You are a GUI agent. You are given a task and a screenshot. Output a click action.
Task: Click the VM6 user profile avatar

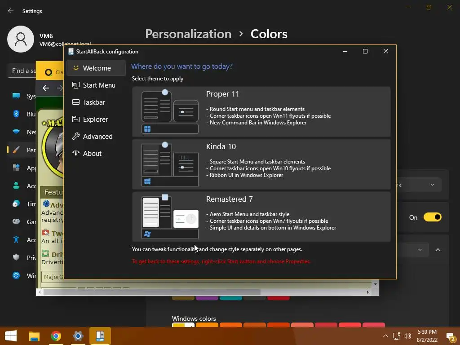tap(21, 39)
